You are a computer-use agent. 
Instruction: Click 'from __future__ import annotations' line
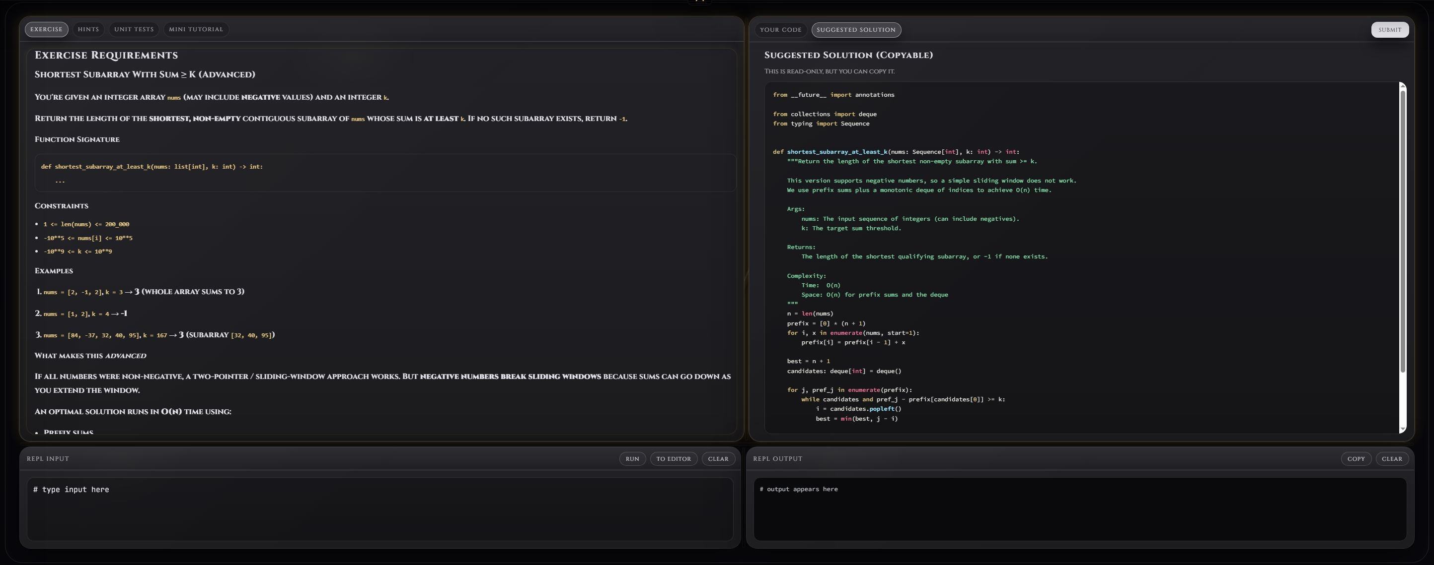click(833, 95)
